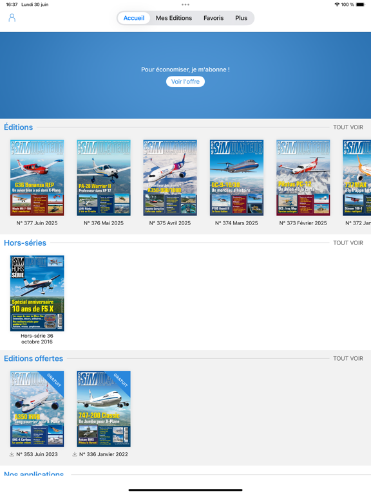Screen dimensions: 371x494
Task: Open the Pilatus PC-12 cover N° 373
Action: (x=303, y=178)
